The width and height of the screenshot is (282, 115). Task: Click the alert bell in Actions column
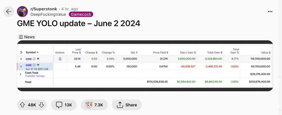point(60,59)
